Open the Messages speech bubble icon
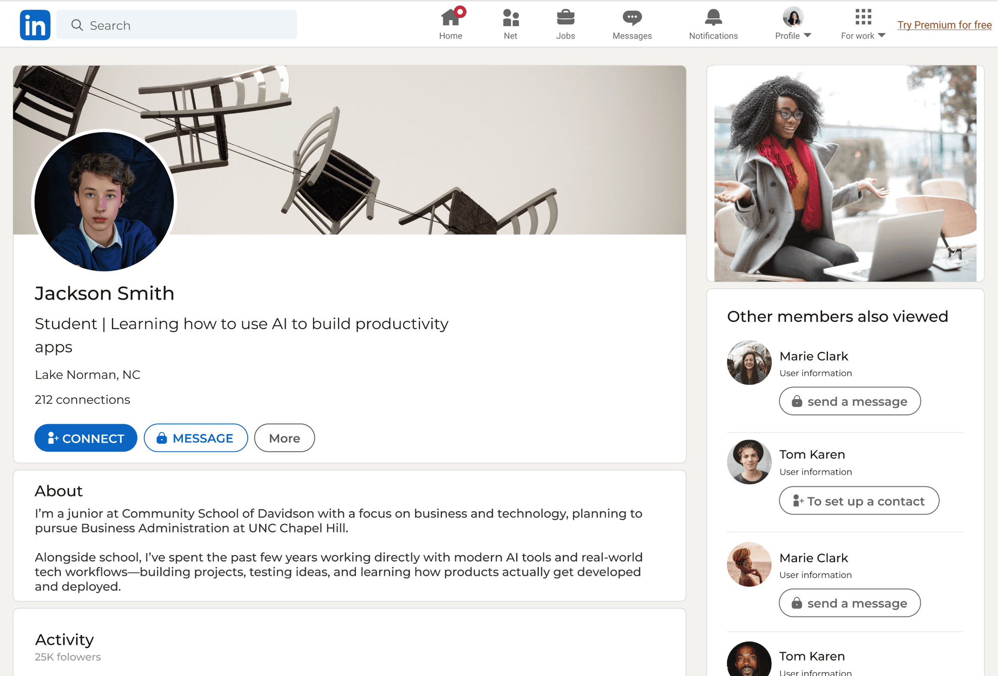Viewport: 998px width, 676px height. (632, 18)
